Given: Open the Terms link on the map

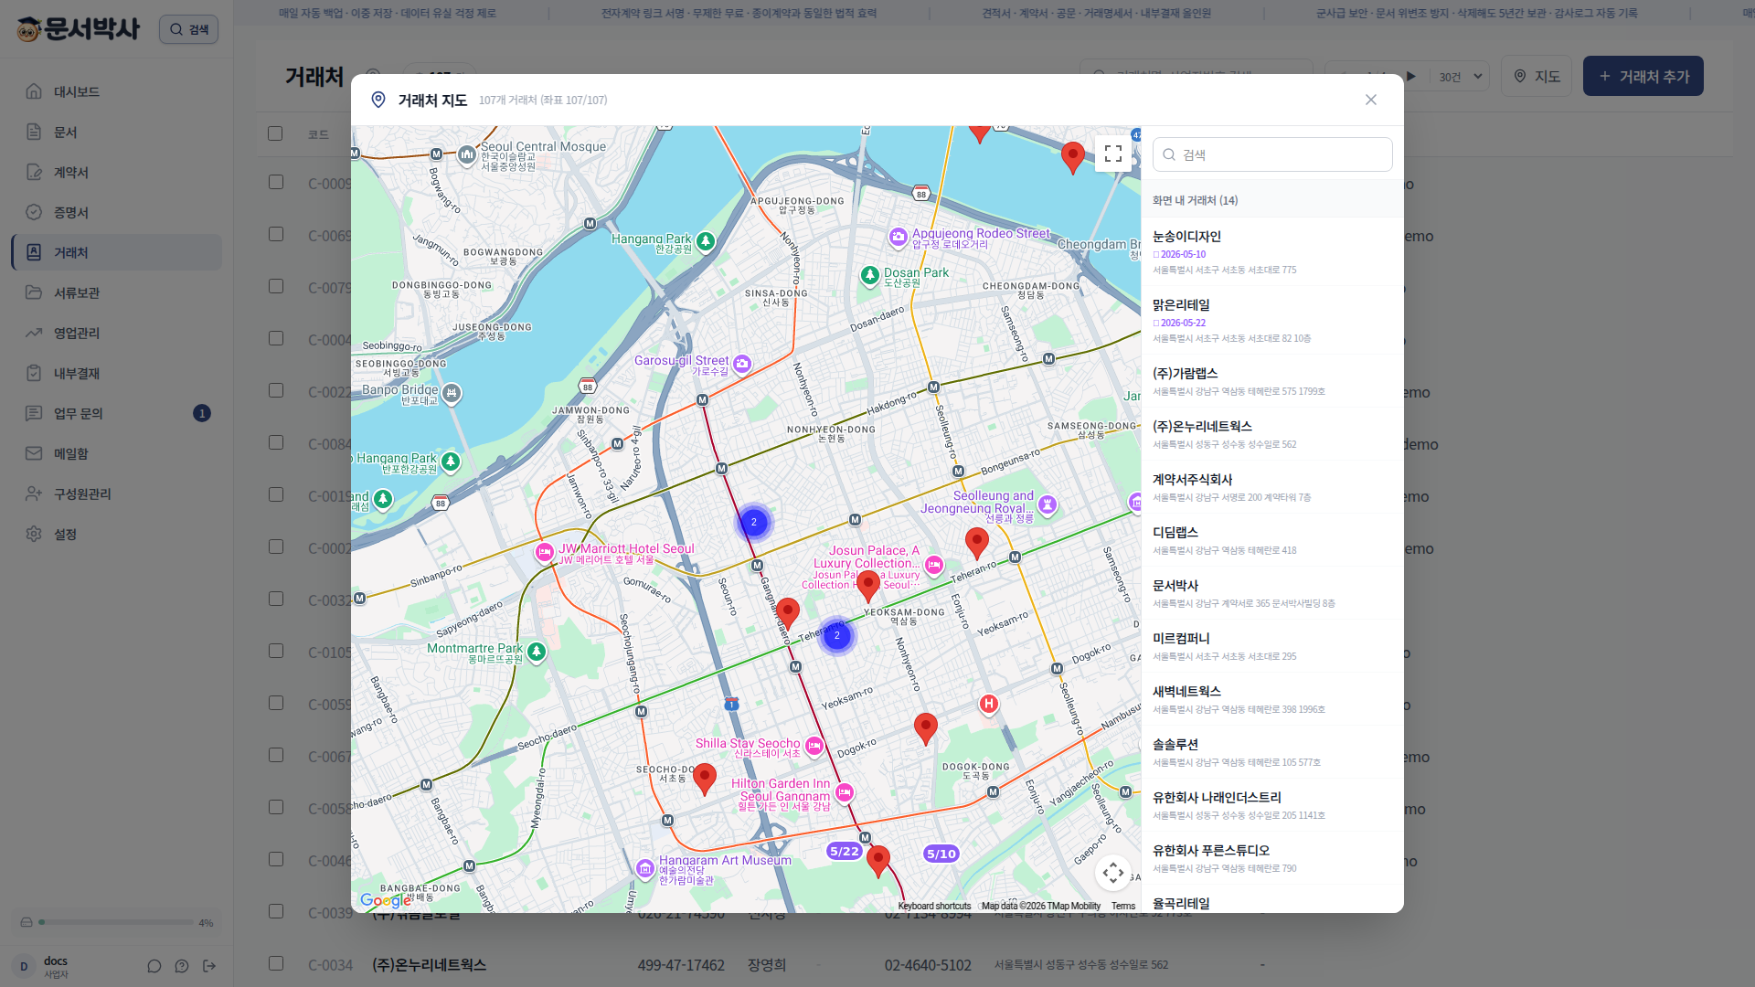Looking at the screenshot, I should (x=1123, y=906).
